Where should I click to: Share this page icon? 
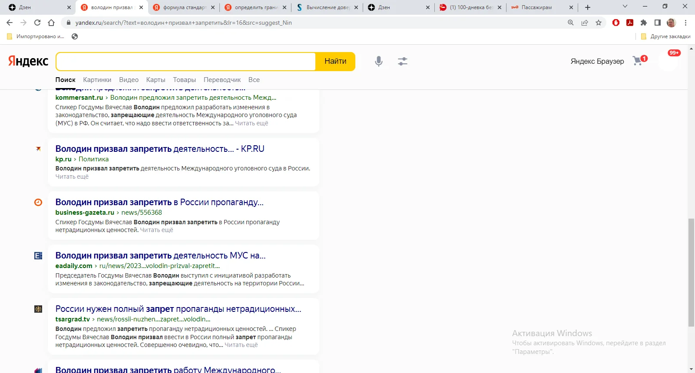coord(585,23)
